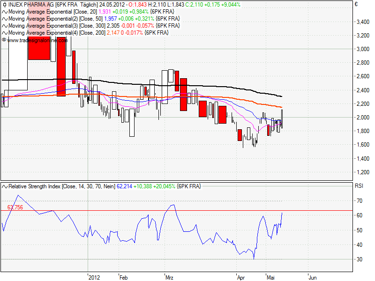Click the RSI change +20,045%
Image resolution: width=375 pixels, height=281 pixels.
point(165,186)
